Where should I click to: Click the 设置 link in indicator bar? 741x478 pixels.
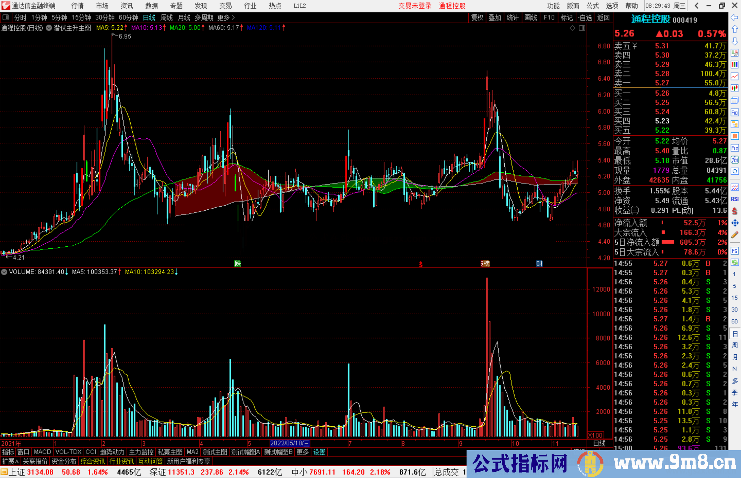319,452
